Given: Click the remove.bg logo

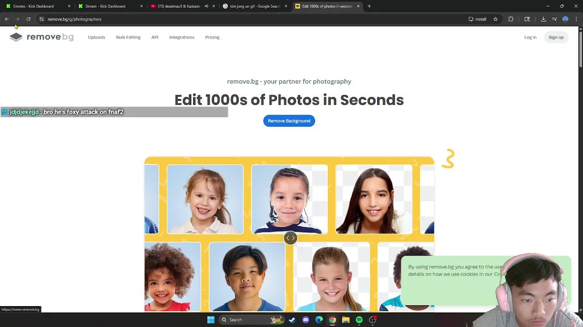Looking at the screenshot, I should (x=41, y=37).
